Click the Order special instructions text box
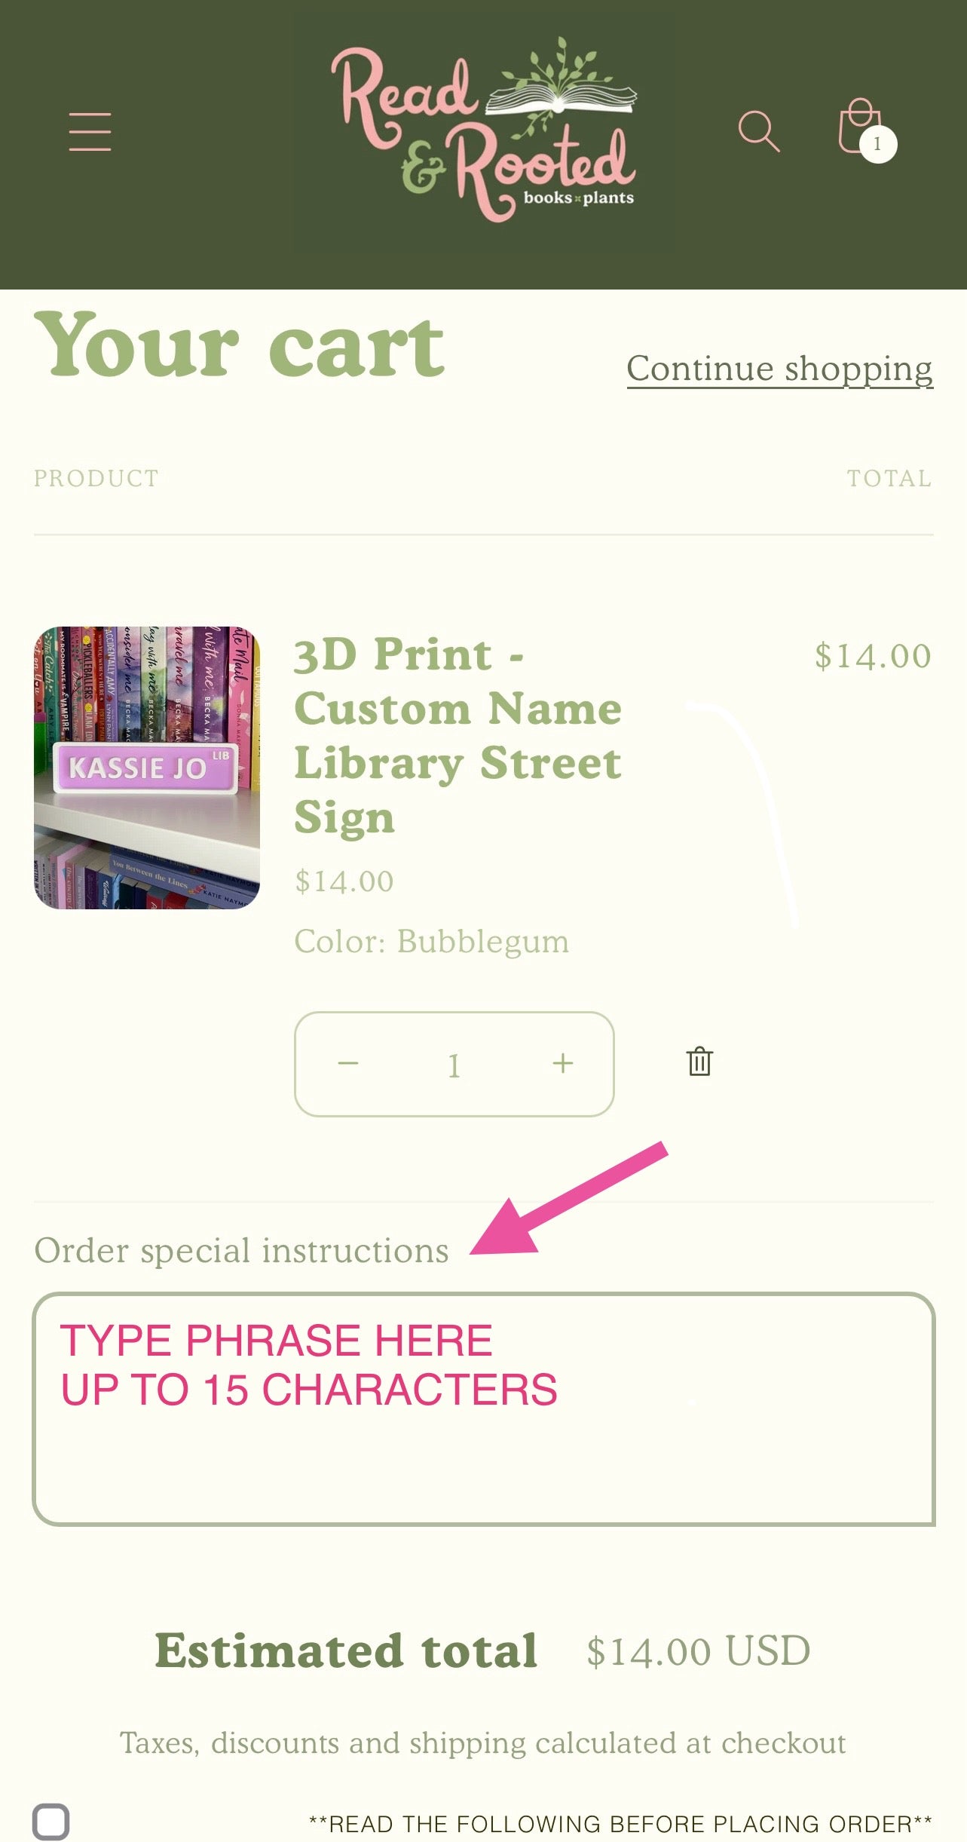The width and height of the screenshot is (967, 1842). click(483, 1409)
